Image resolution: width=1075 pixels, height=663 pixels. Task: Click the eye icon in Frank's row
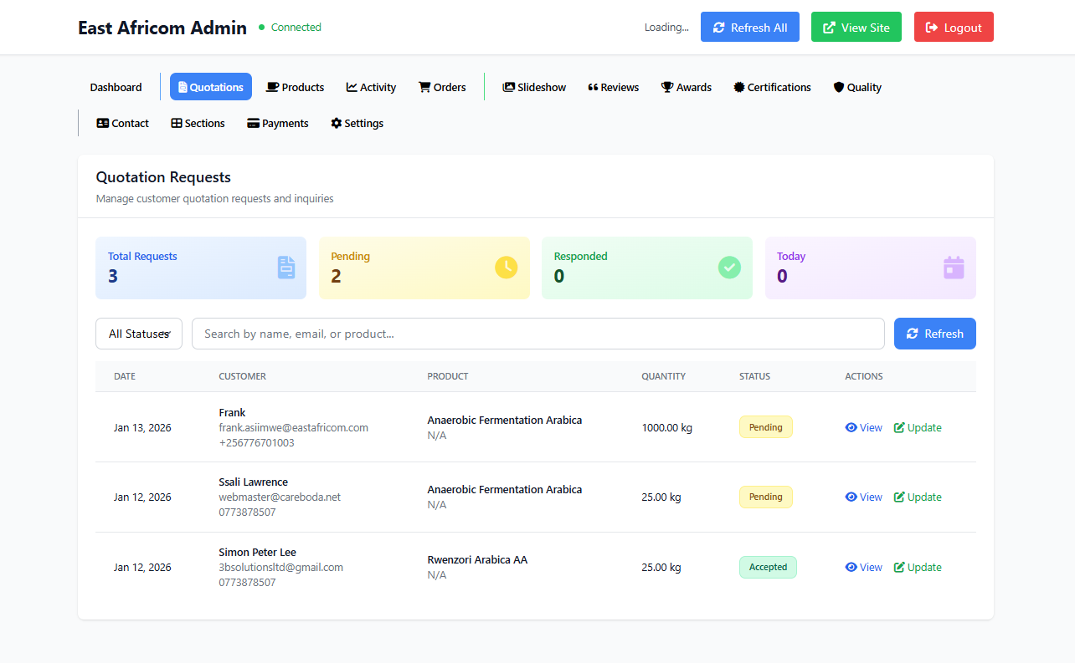[851, 427]
